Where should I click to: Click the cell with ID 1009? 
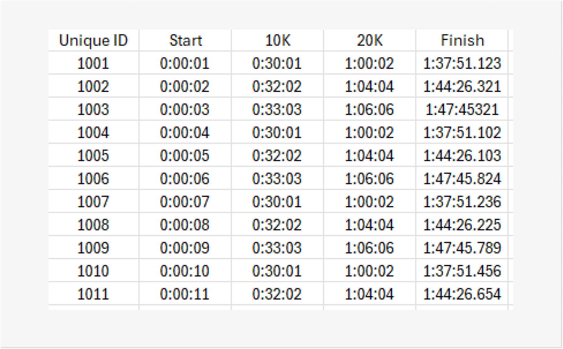[x=94, y=248]
